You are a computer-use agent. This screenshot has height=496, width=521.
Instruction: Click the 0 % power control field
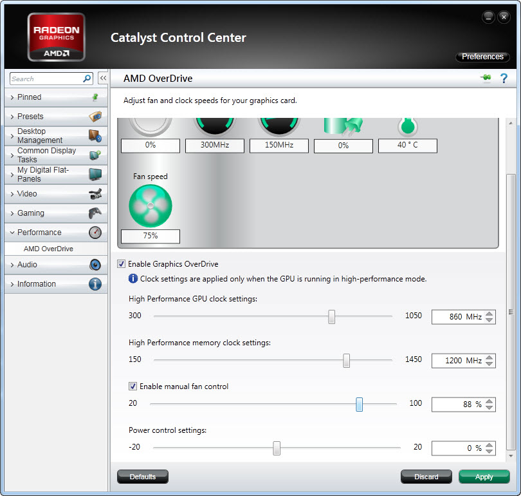(x=464, y=448)
